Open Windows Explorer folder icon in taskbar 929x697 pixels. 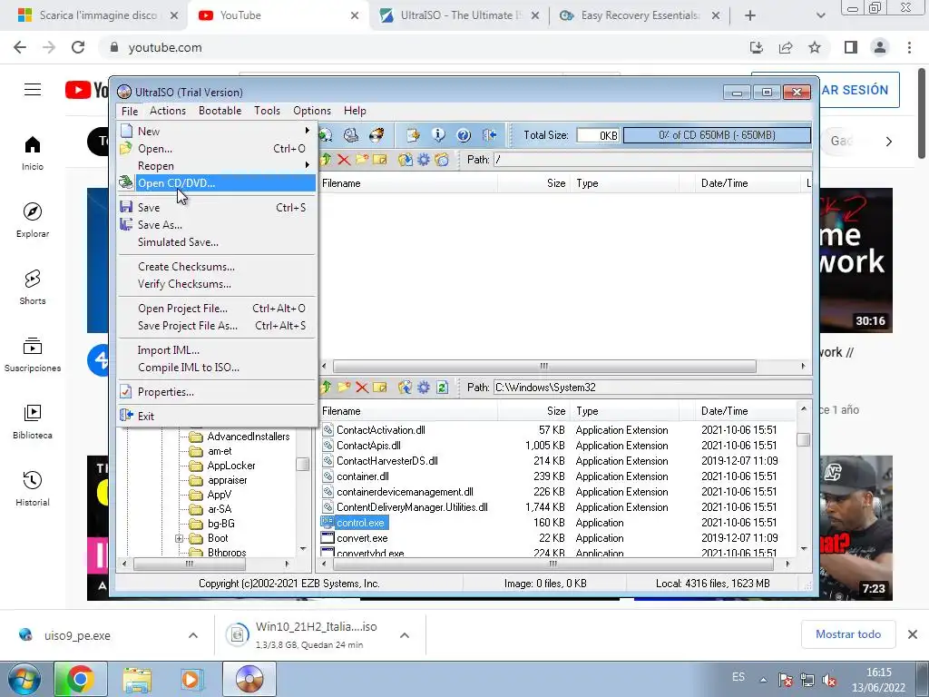137,679
